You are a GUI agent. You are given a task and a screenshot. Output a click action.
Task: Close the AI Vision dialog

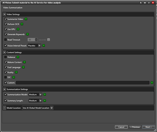click(153, 3)
